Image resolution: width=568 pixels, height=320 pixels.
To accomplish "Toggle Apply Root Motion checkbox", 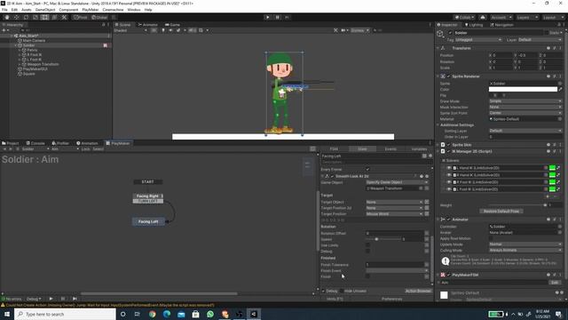I will tap(491, 238).
